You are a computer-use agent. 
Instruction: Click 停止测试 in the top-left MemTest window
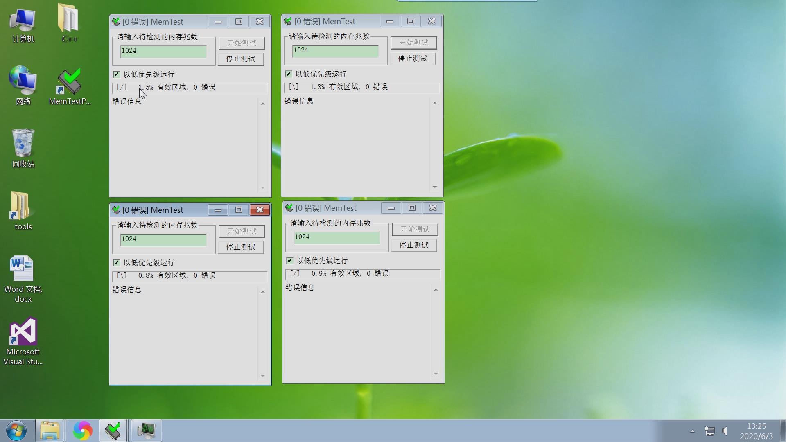pos(241,59)
